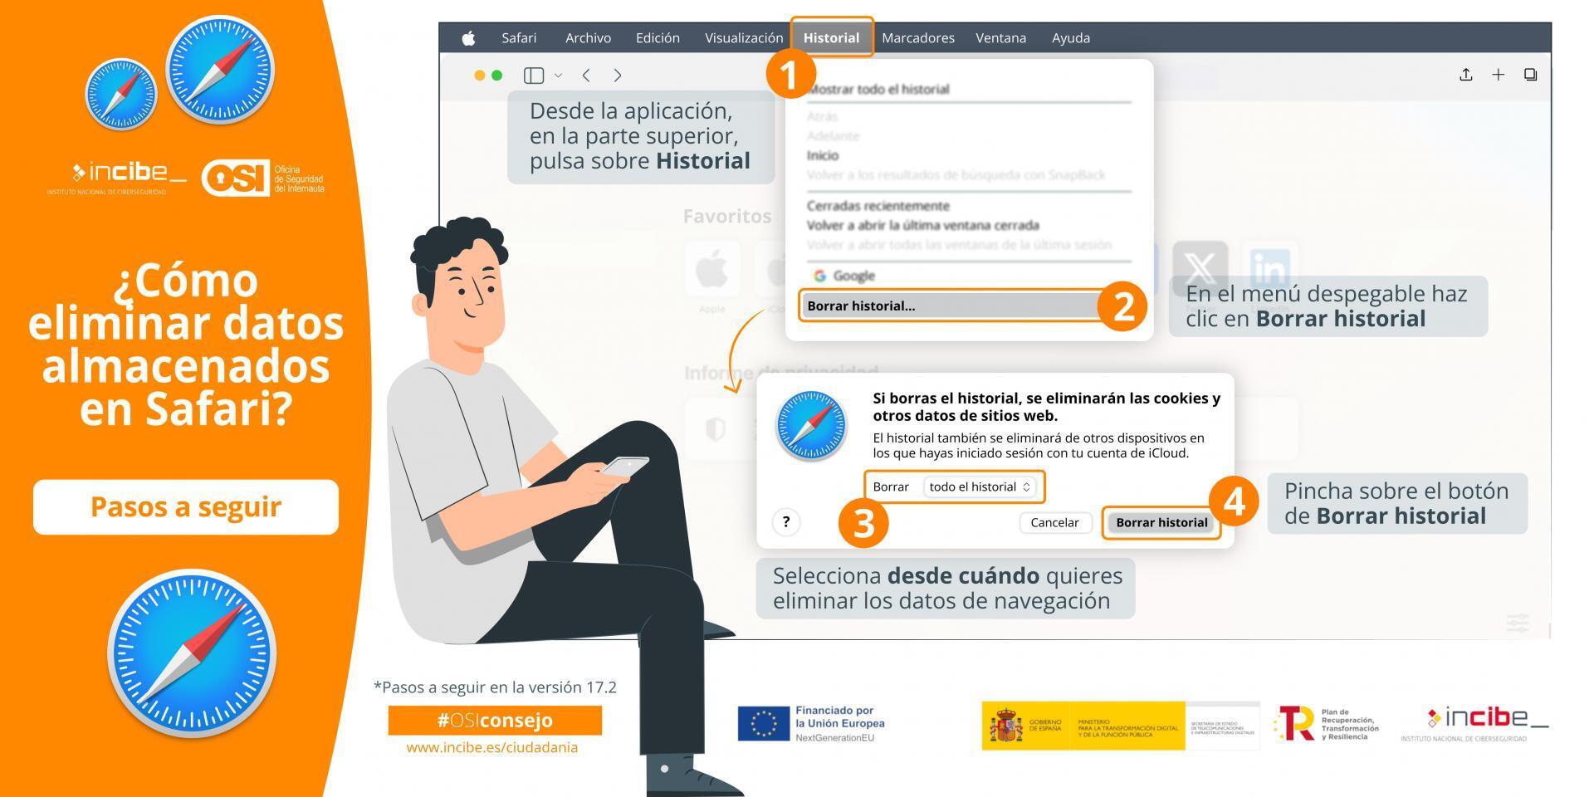Toggle the Safari sidebar icon
The image size is (1594, 797).
[x=533, y=76]
